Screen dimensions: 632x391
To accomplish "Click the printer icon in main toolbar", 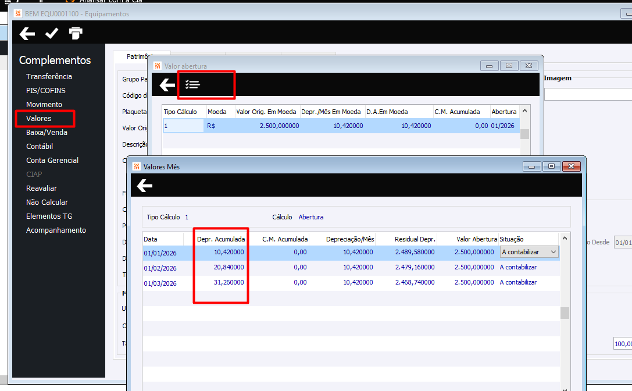I will coord(76,33).
